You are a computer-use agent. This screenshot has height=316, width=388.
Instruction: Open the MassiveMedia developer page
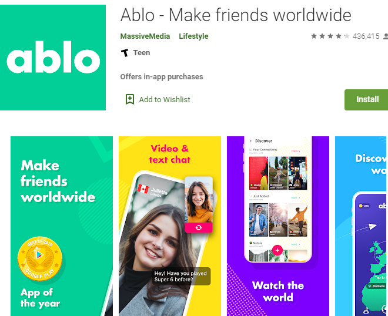[145, 36]
